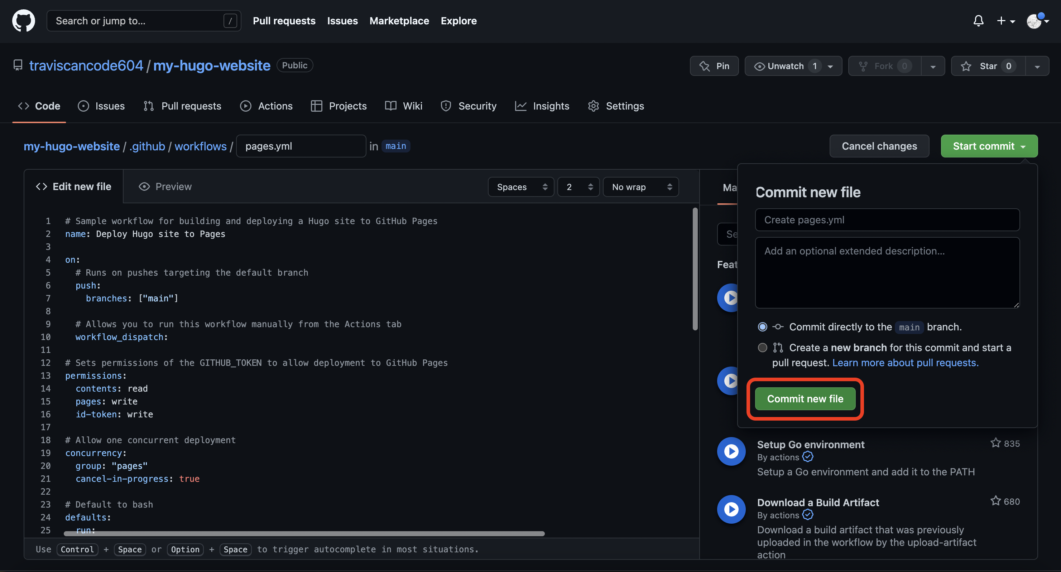
Task: Click the star icon beside 680
Action: tap(995, 501)
